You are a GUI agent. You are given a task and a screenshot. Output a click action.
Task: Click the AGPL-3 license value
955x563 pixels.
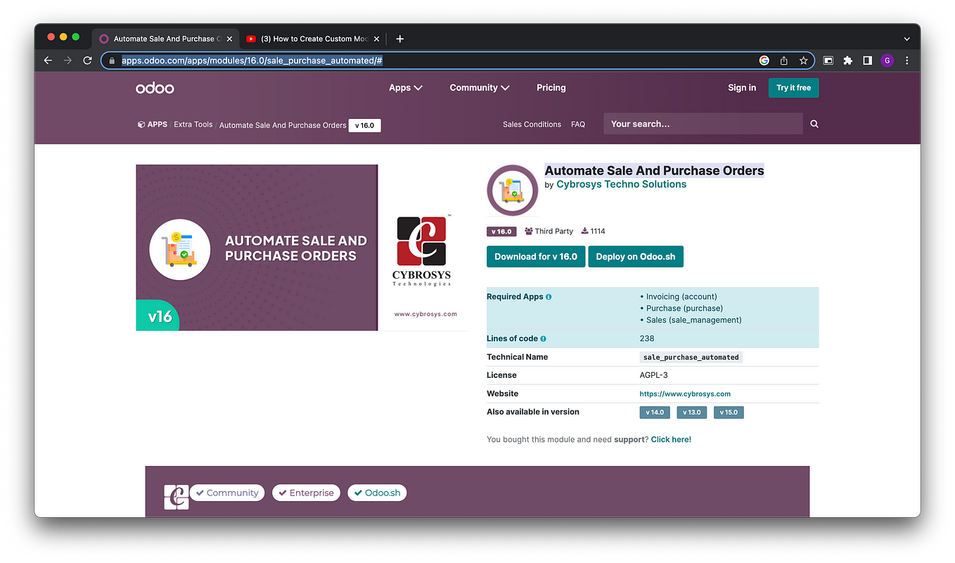coord(653,376)
